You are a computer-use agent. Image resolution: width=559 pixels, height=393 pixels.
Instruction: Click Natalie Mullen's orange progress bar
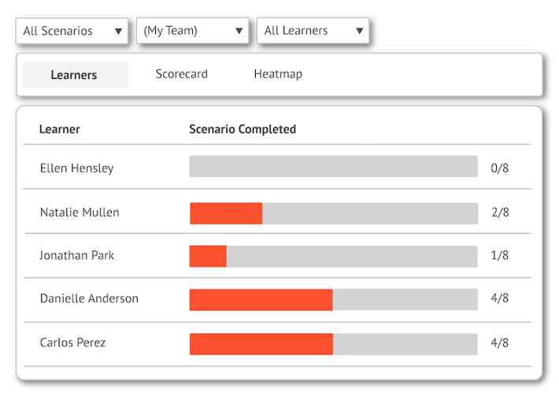[226, 213]
